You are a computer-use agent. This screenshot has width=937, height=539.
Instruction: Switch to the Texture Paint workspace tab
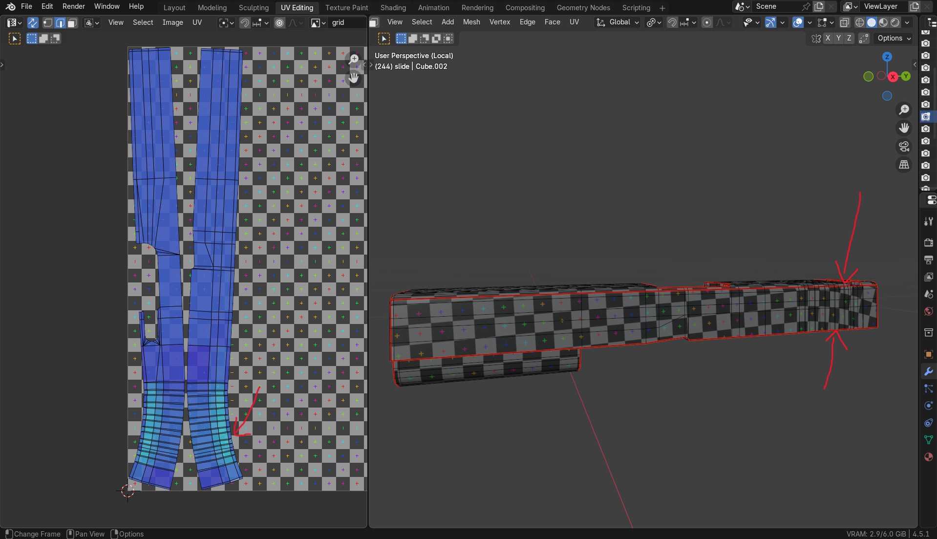click(346, 8)
